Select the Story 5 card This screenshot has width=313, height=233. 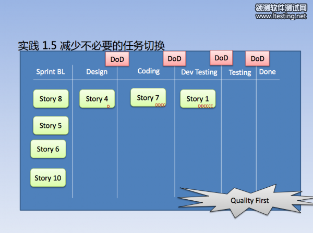(x=51, y=125)
